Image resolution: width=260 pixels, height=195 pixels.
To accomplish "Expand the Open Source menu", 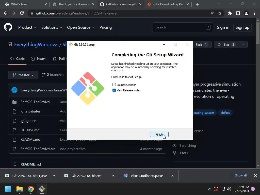I will pos(81,27).
